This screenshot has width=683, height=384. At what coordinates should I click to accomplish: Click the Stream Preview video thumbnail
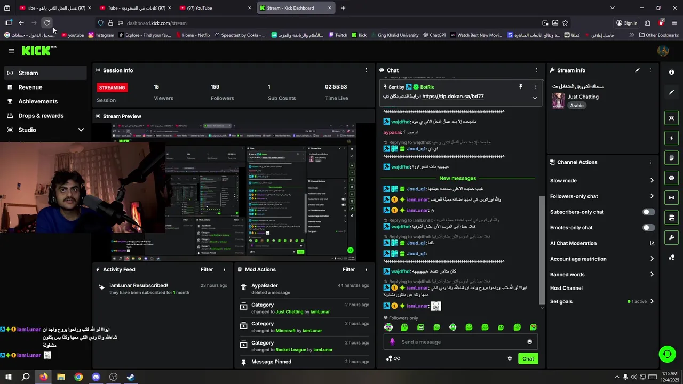pyautogui.click(x=234, y=192)
